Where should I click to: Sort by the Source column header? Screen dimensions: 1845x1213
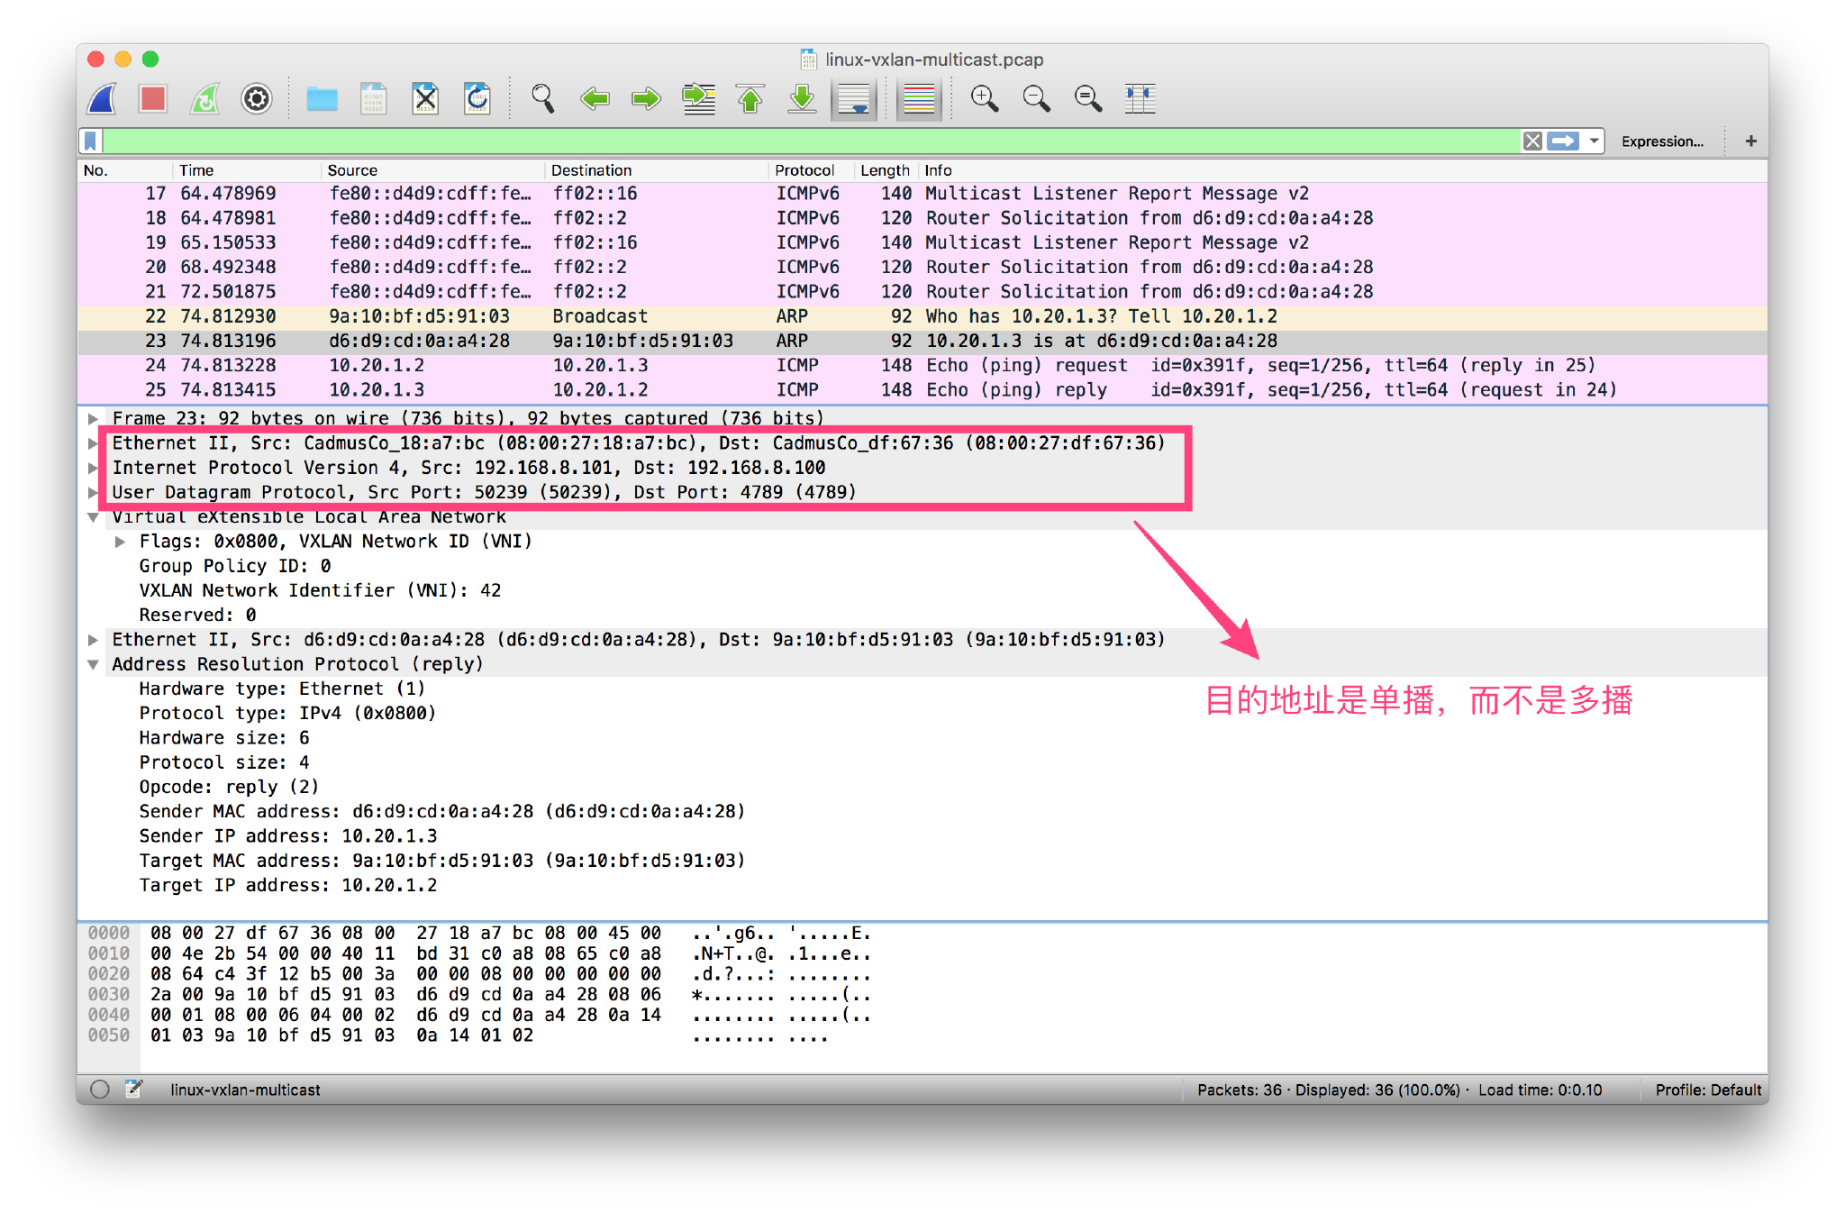[432, 170]
